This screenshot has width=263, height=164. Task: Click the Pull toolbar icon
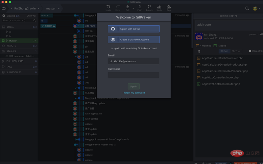pos(128,7)
